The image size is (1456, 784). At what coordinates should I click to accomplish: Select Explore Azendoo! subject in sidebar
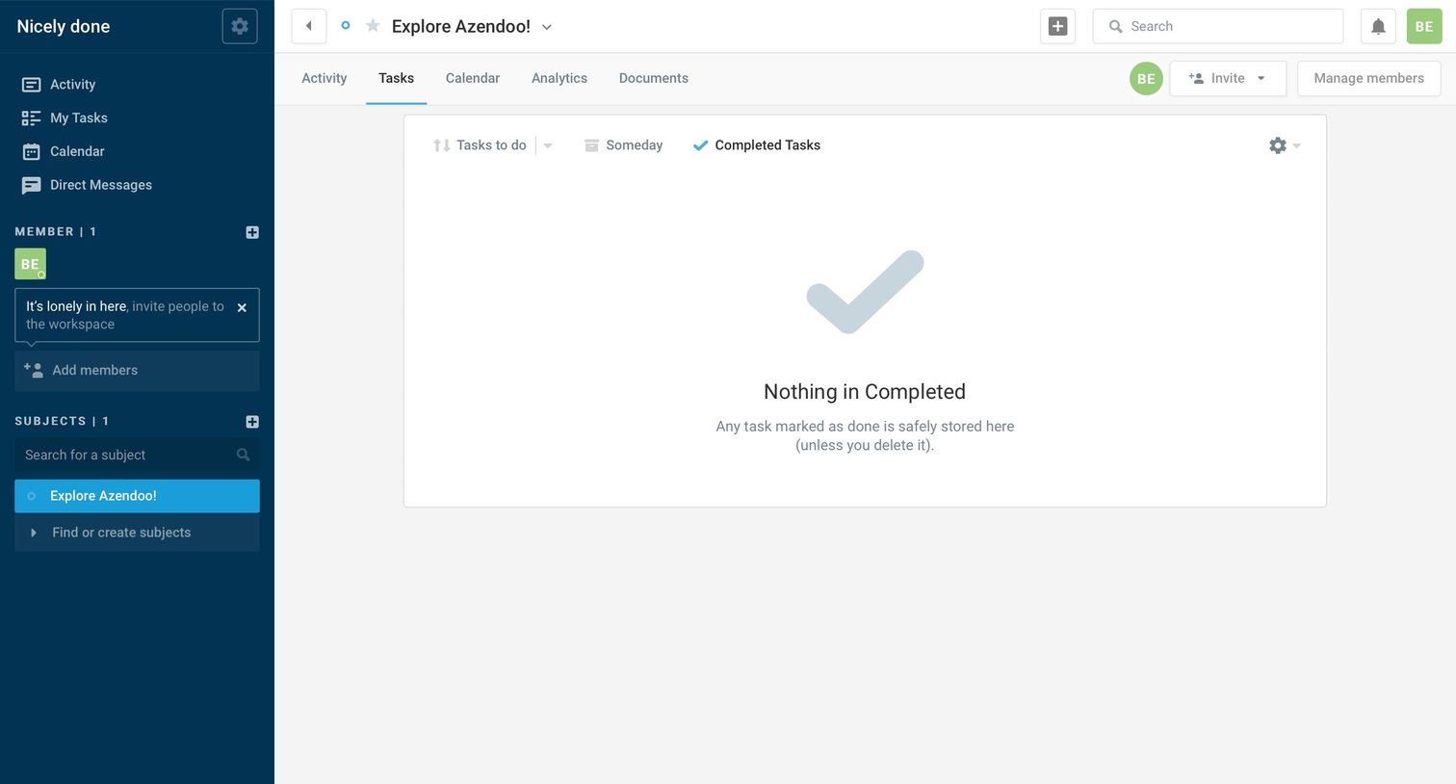(137, 496)
